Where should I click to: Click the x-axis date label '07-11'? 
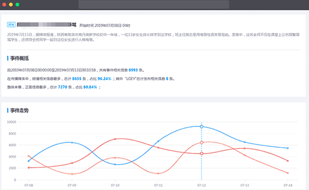[158, 185]
